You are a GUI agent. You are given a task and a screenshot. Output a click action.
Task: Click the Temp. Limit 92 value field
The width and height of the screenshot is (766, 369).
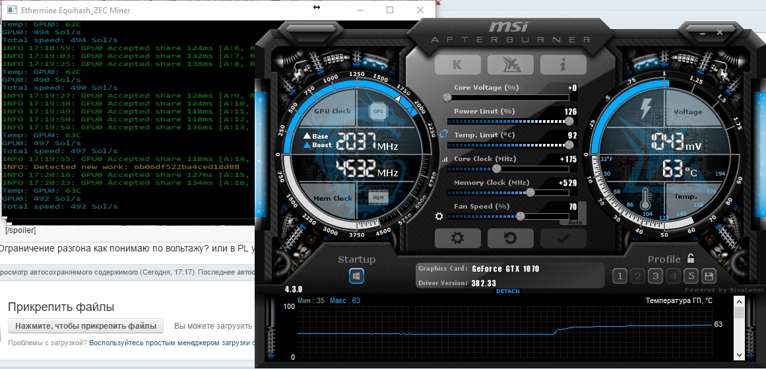[x=573, y=135]
